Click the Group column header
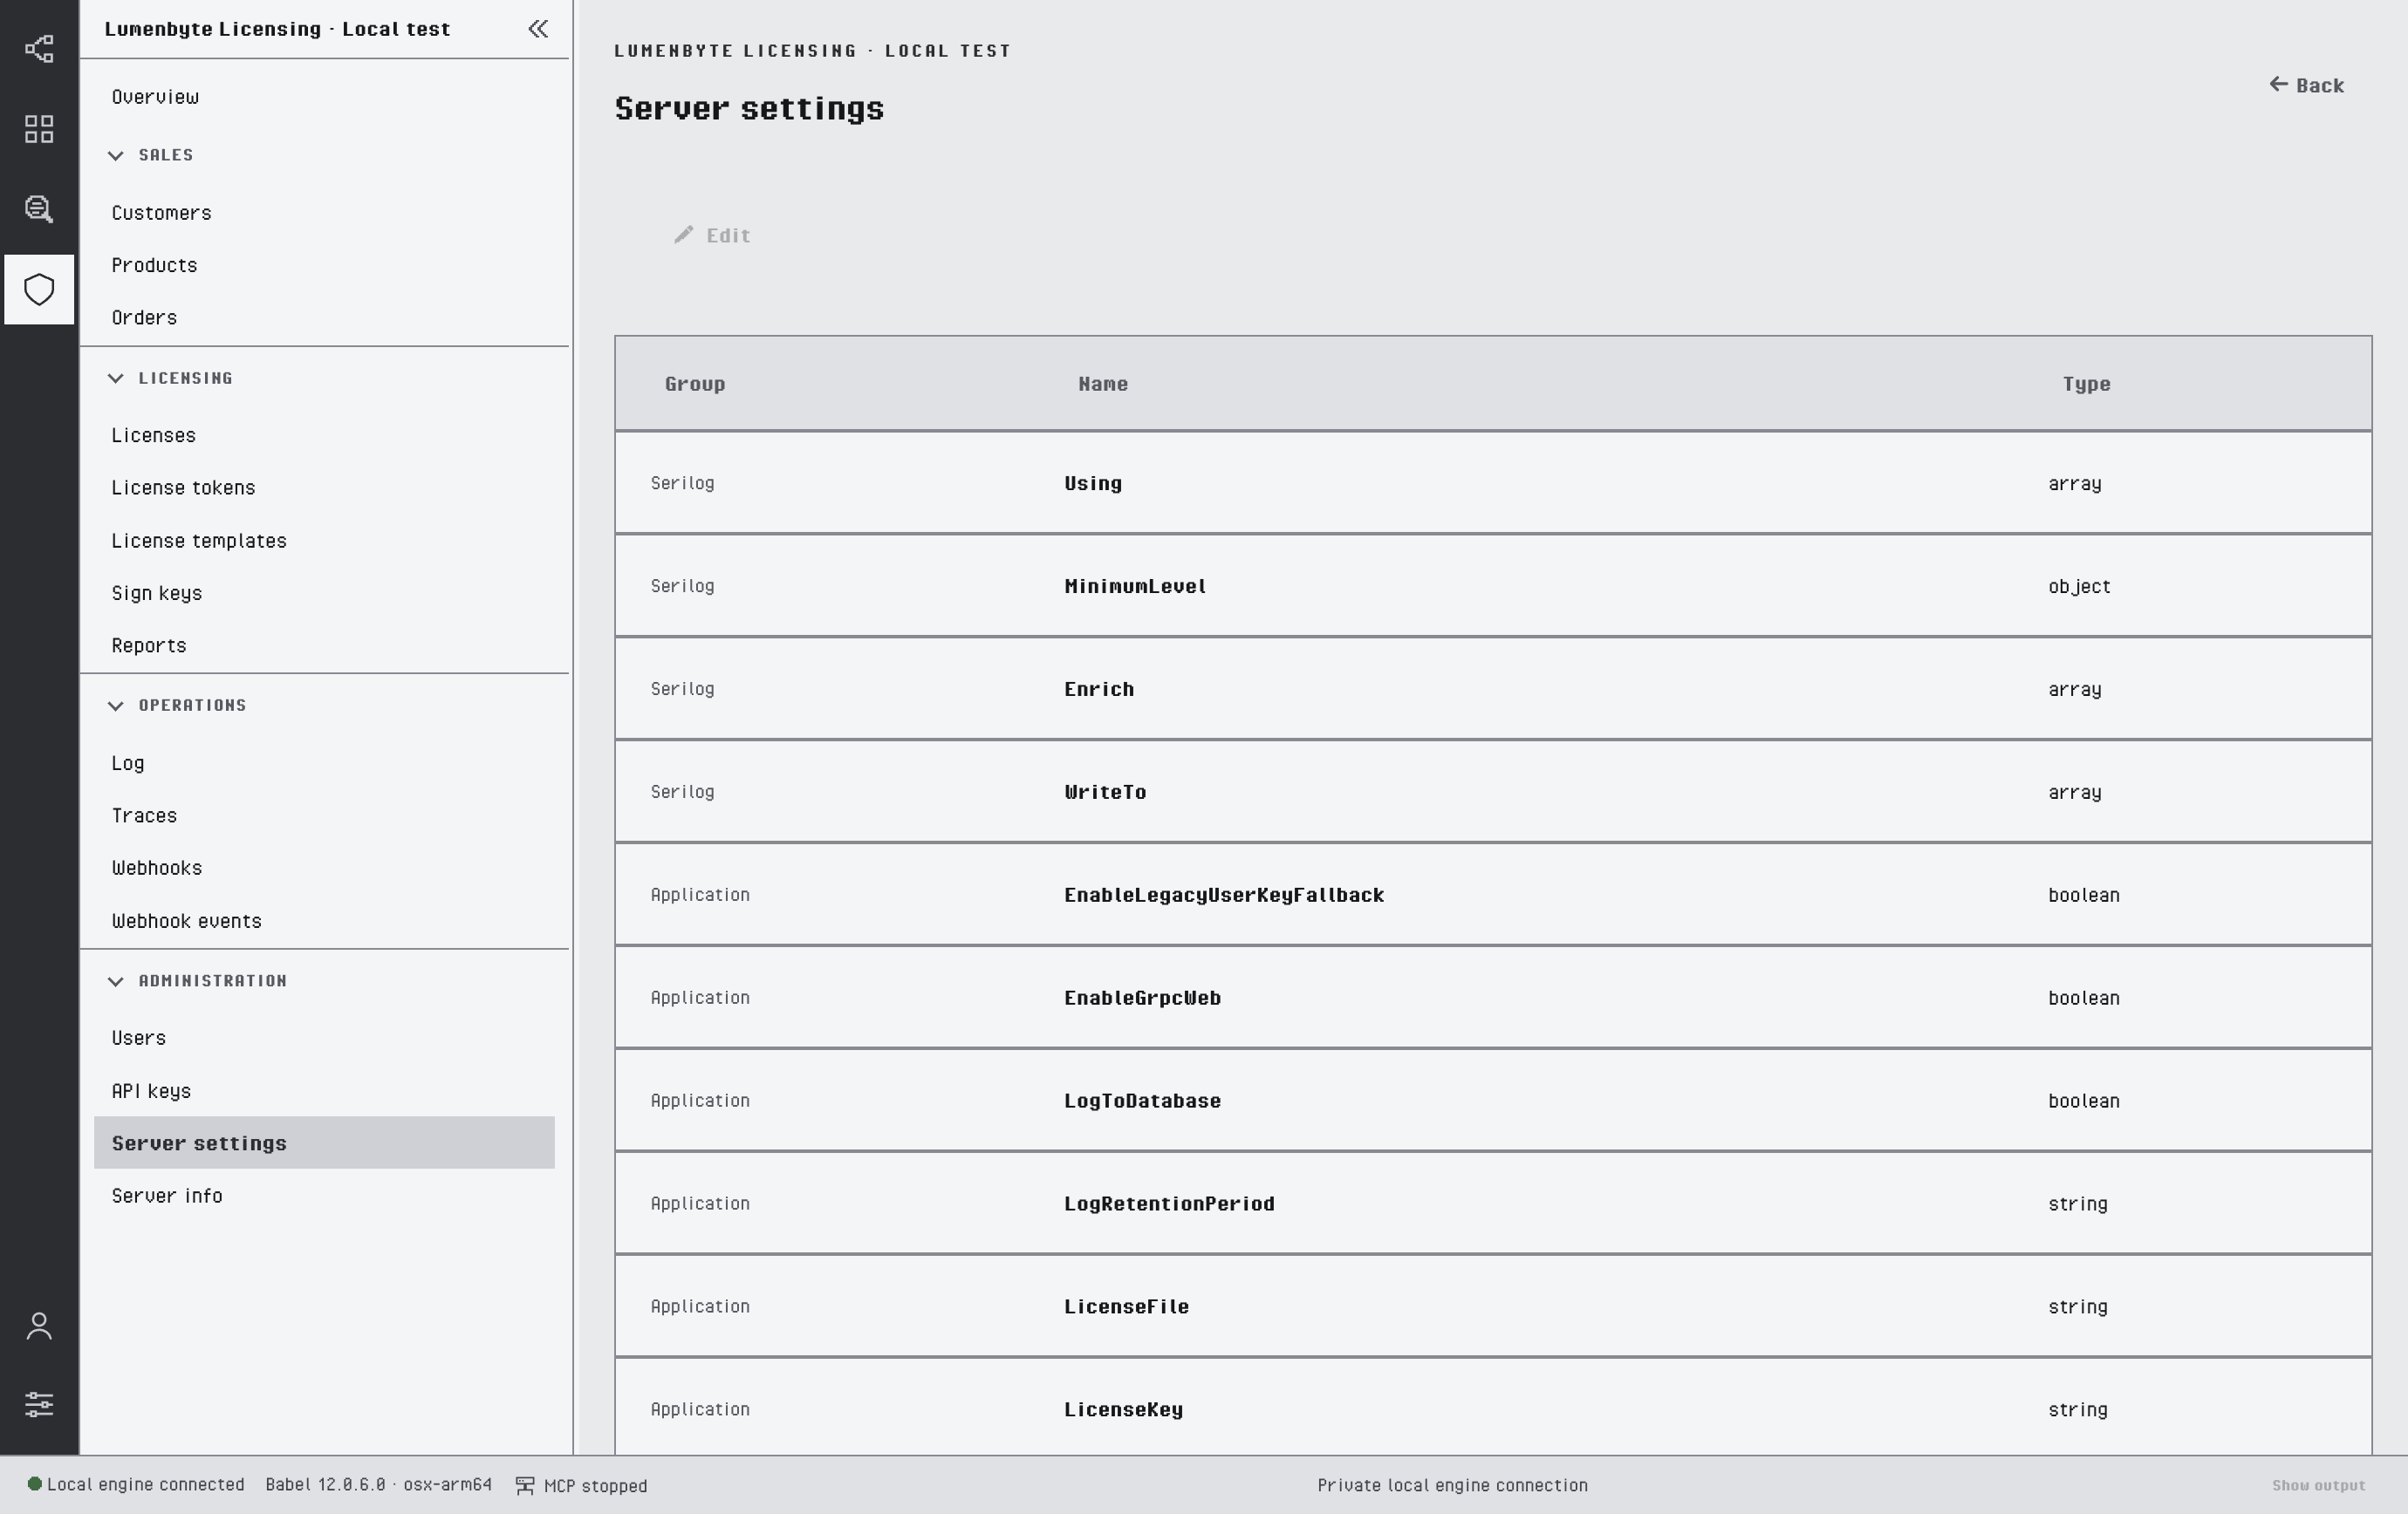2408x1514 pixels. point(695,384)
